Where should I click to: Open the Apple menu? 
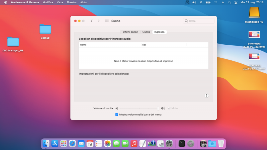[5, 2]
